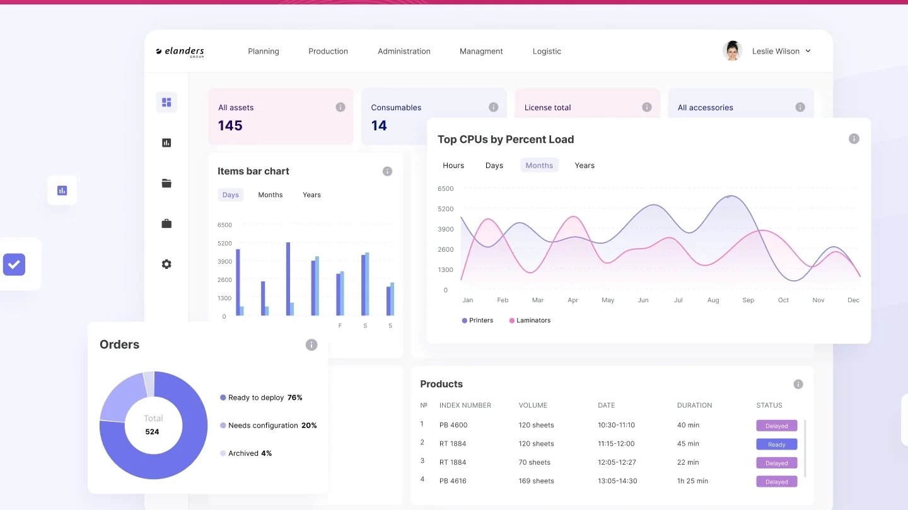Click the elanders group logo

click(180, 52)
